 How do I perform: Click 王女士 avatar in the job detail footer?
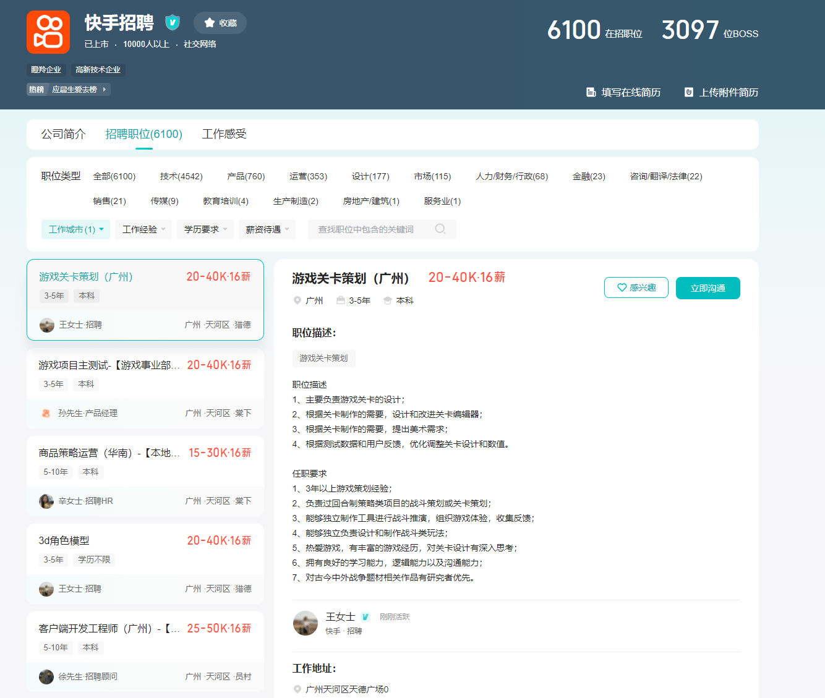pyautogui.click(x=306, y=623)
